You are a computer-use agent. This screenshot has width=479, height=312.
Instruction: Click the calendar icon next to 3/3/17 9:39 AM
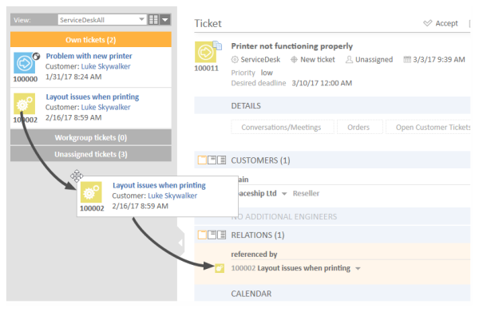point(407,59)
